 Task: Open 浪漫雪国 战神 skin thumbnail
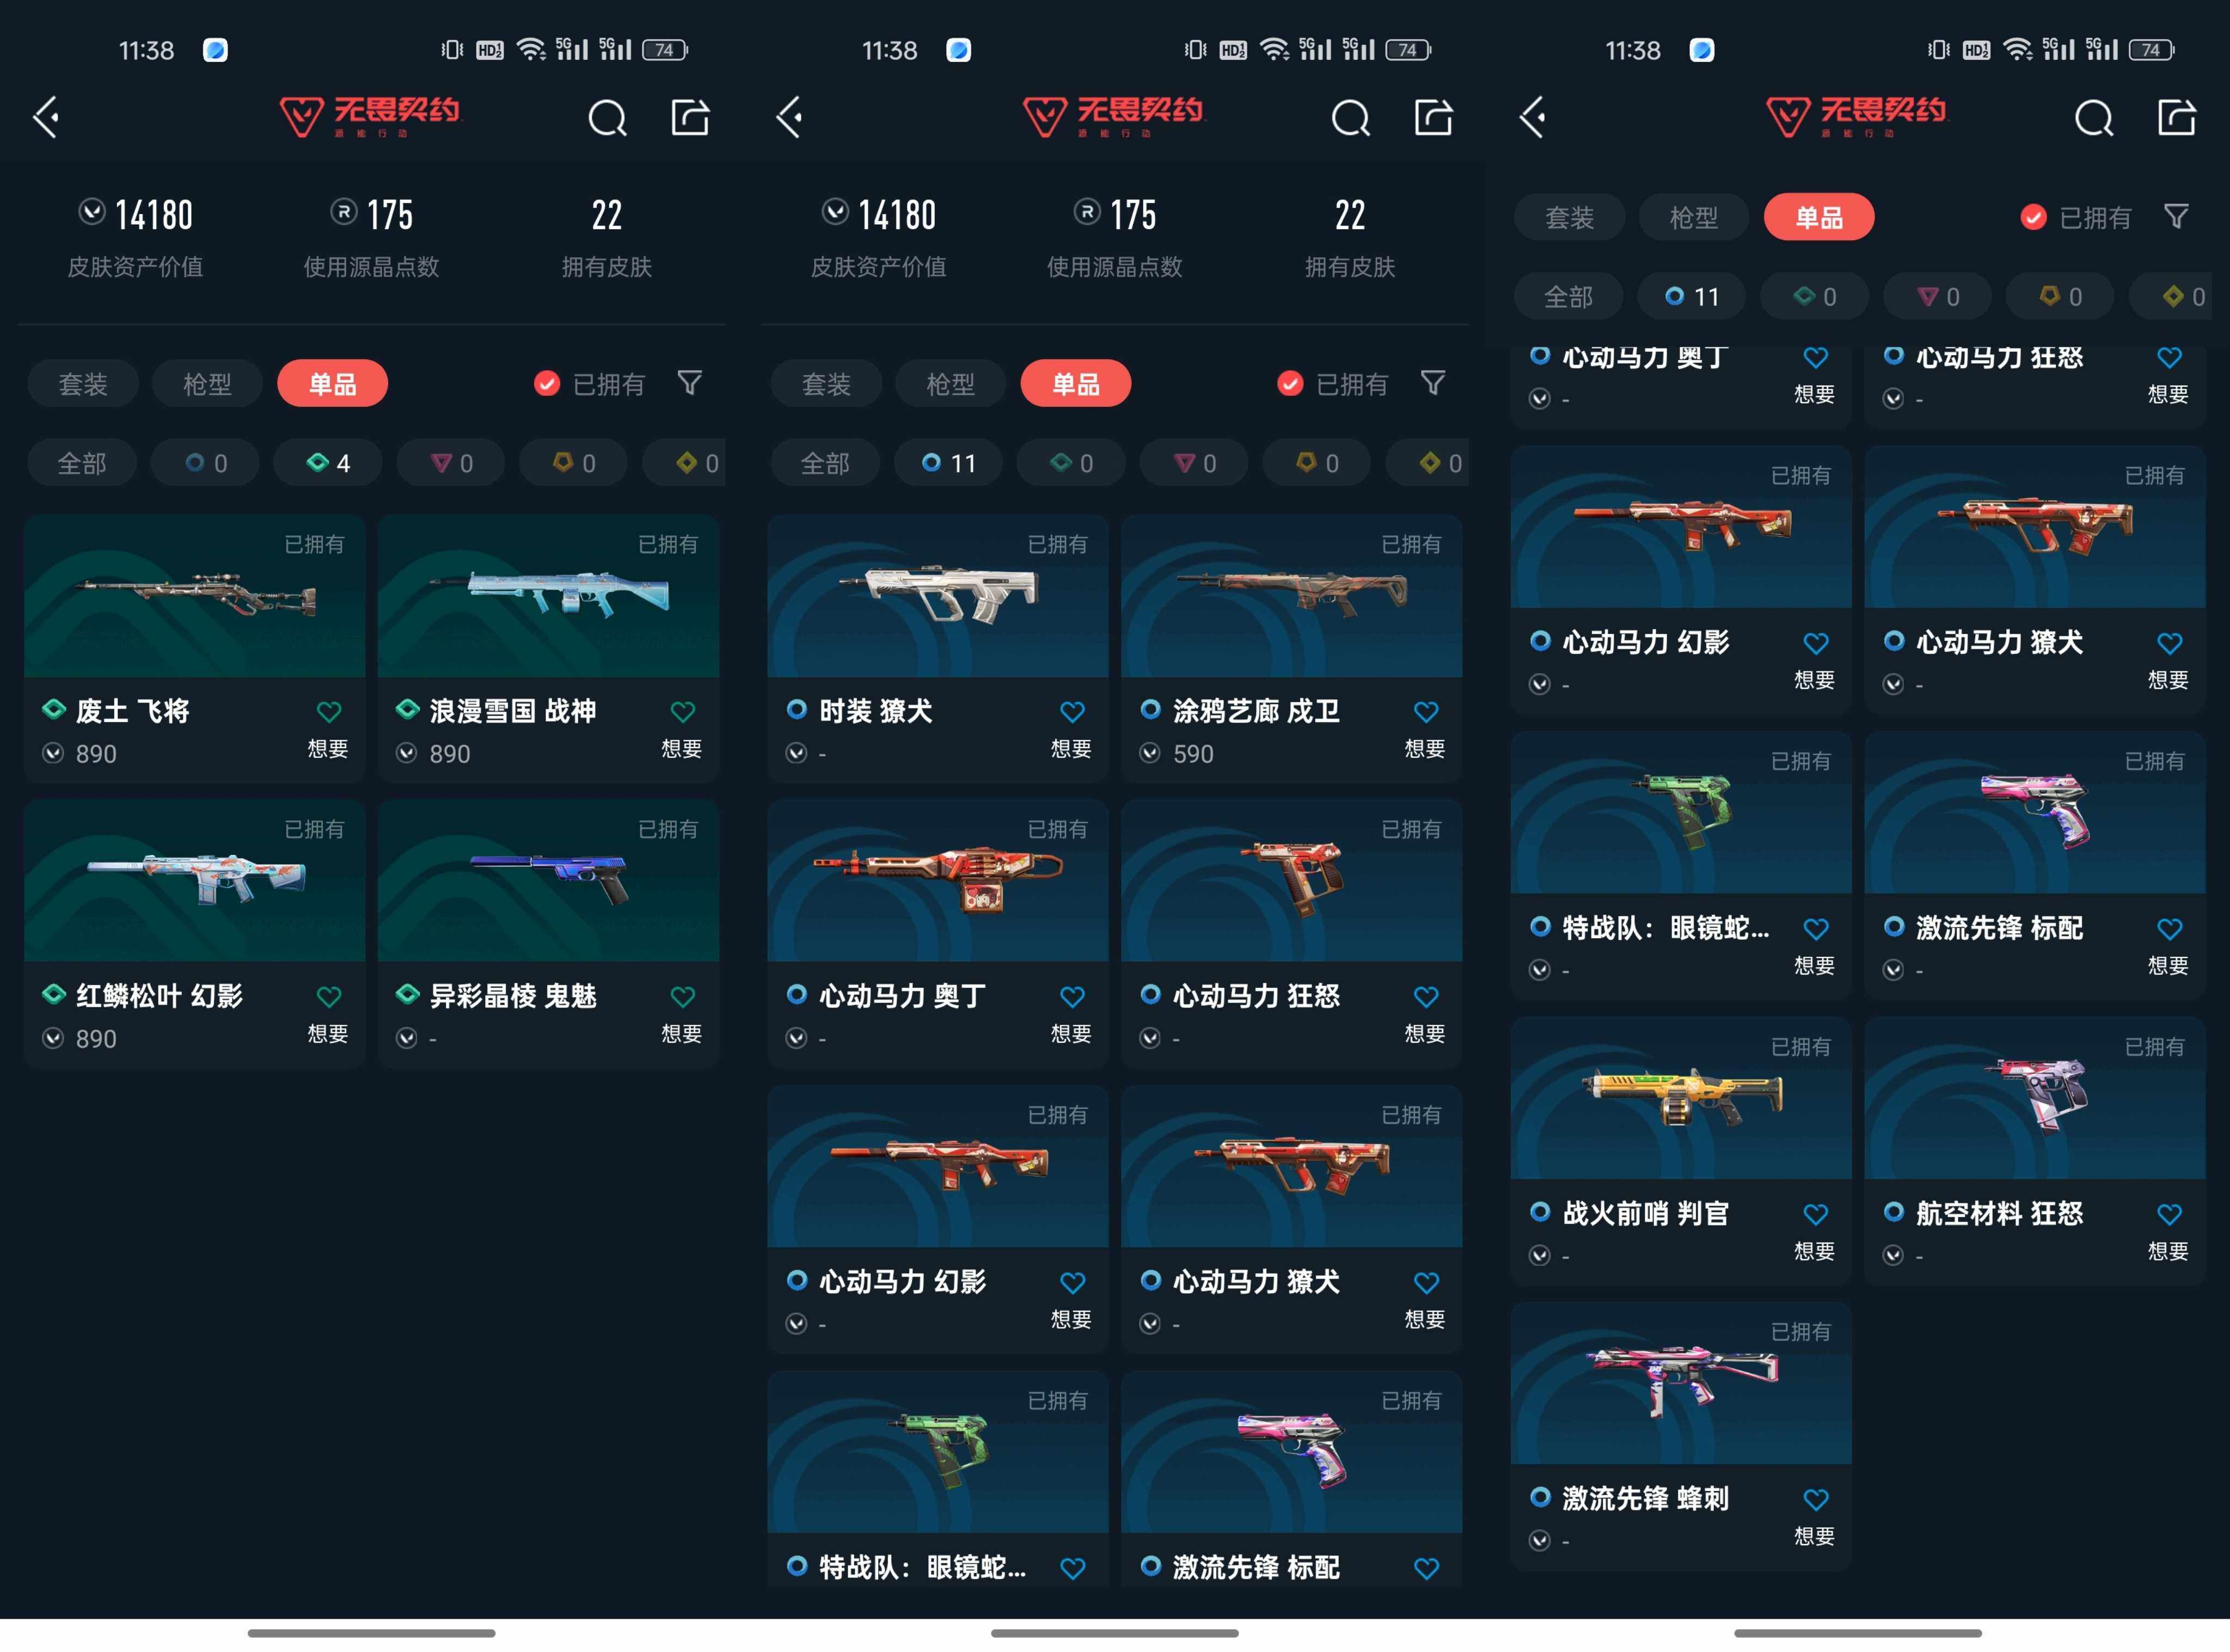point(548,597)
